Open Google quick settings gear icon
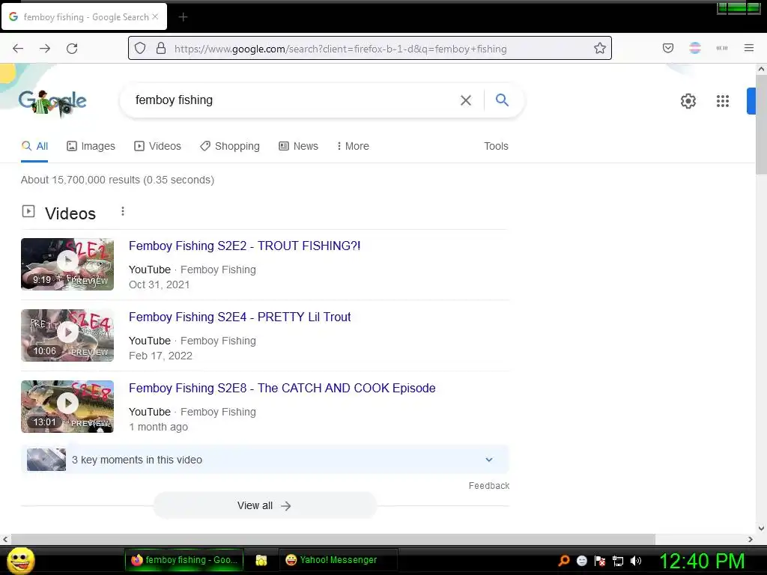767x575 pixels. point(688,101)
